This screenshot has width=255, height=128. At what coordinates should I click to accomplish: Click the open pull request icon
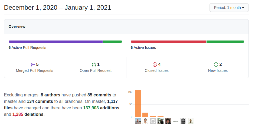coord(94,65)
